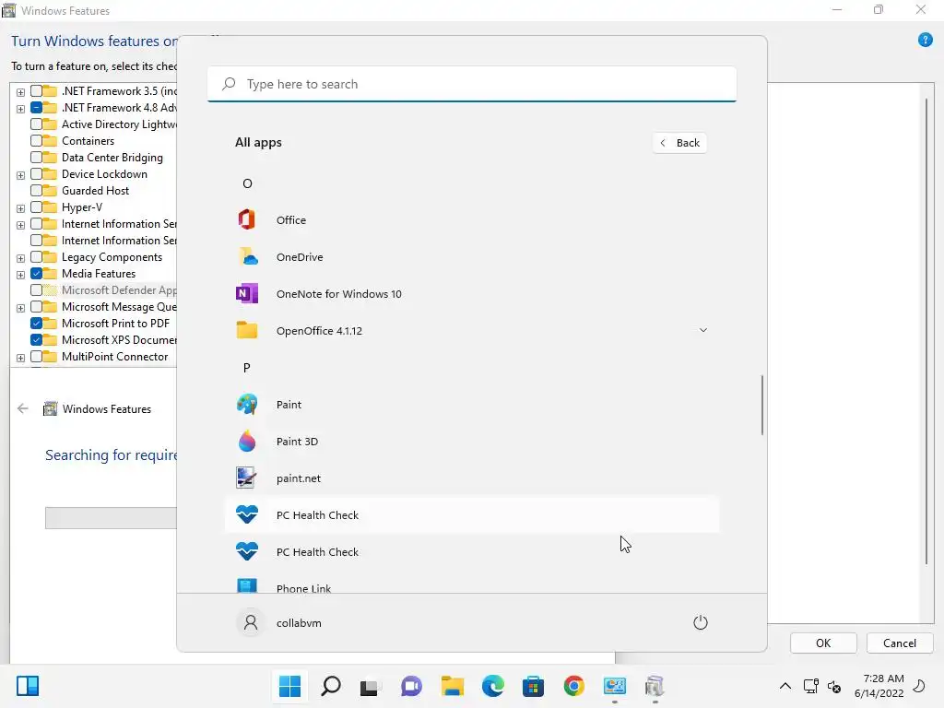The height and width of the screenshot is (708, 944).
Task: Switch to Control Panel taskbar icon
Action: point(615,686)
